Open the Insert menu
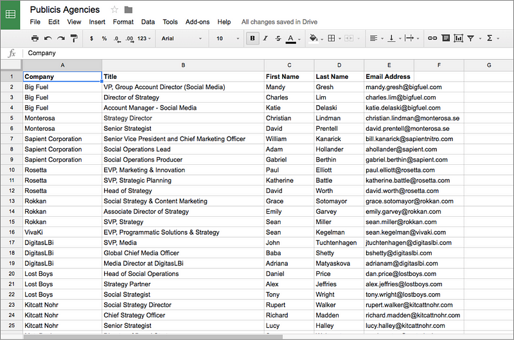514x340 pixels. pyautogui.click(x=97, y=22)
